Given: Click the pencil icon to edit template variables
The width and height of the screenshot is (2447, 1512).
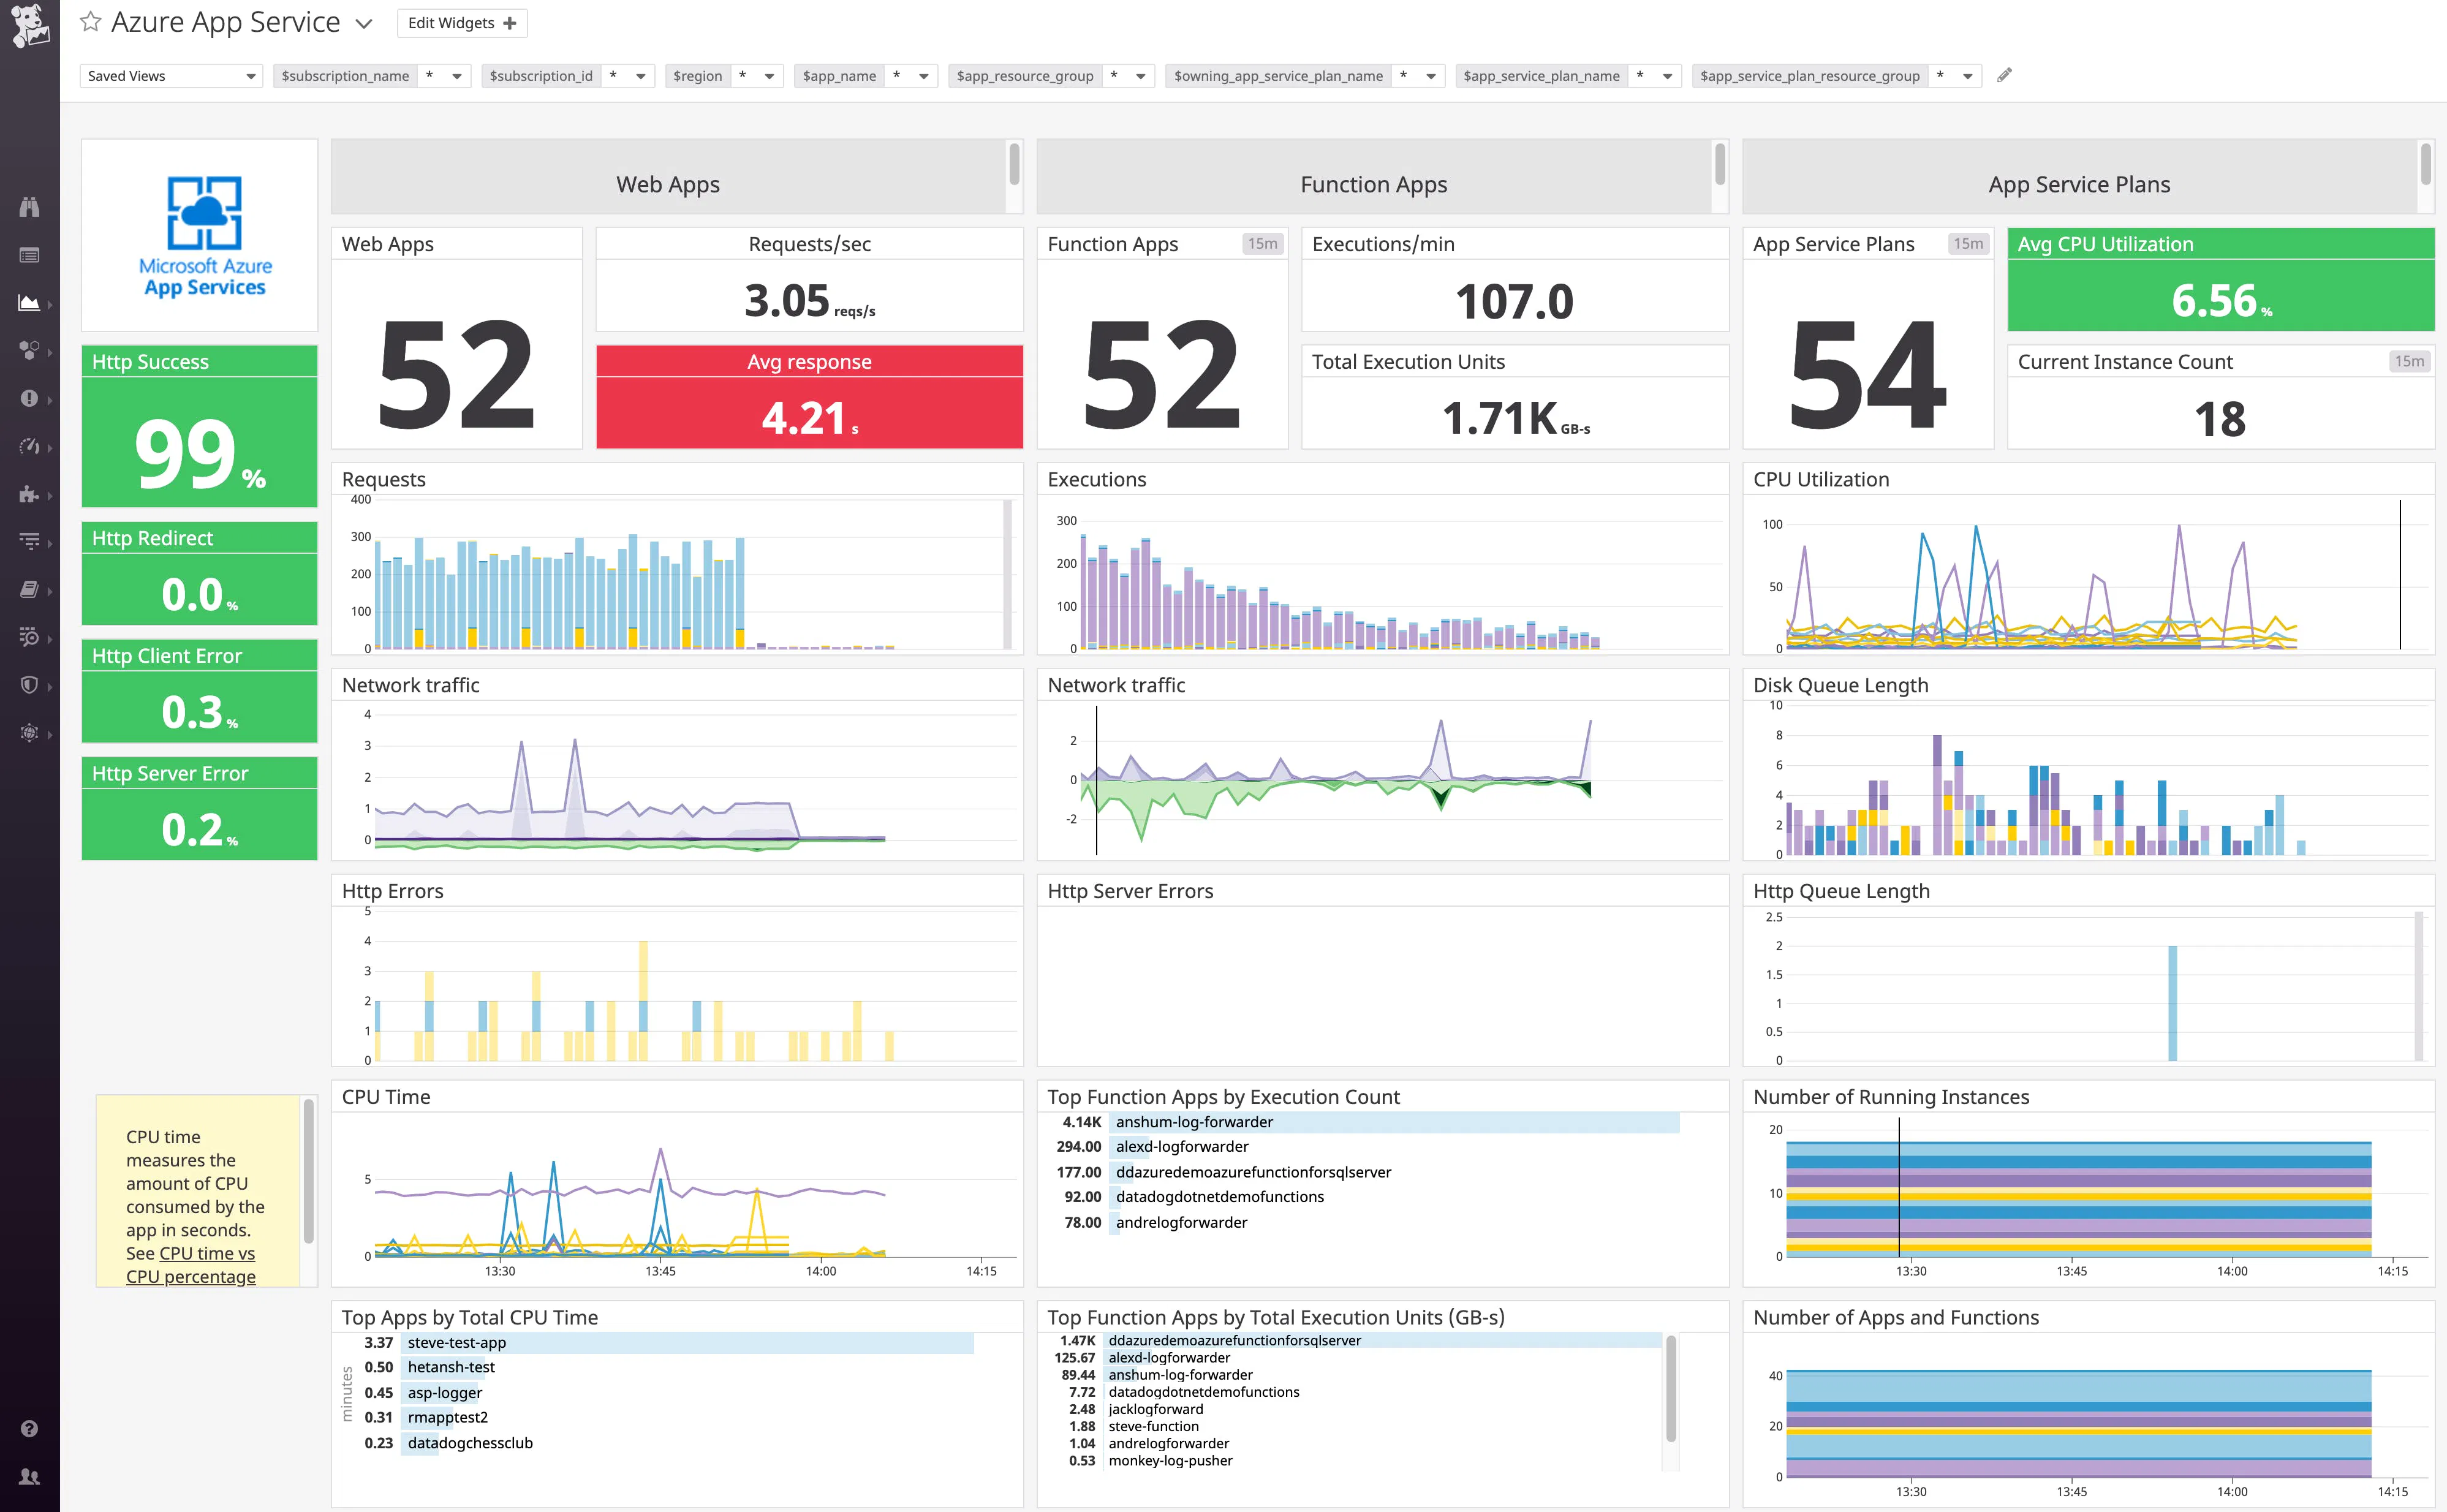Looking at the screenshot, I should (2004, 75).
